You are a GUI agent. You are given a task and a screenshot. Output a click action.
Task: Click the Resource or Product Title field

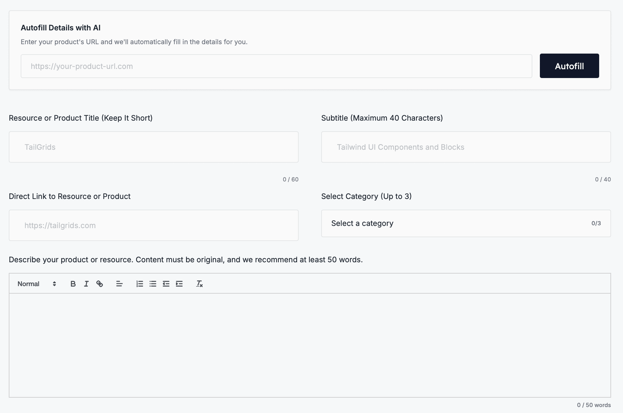tap(154, 147)
